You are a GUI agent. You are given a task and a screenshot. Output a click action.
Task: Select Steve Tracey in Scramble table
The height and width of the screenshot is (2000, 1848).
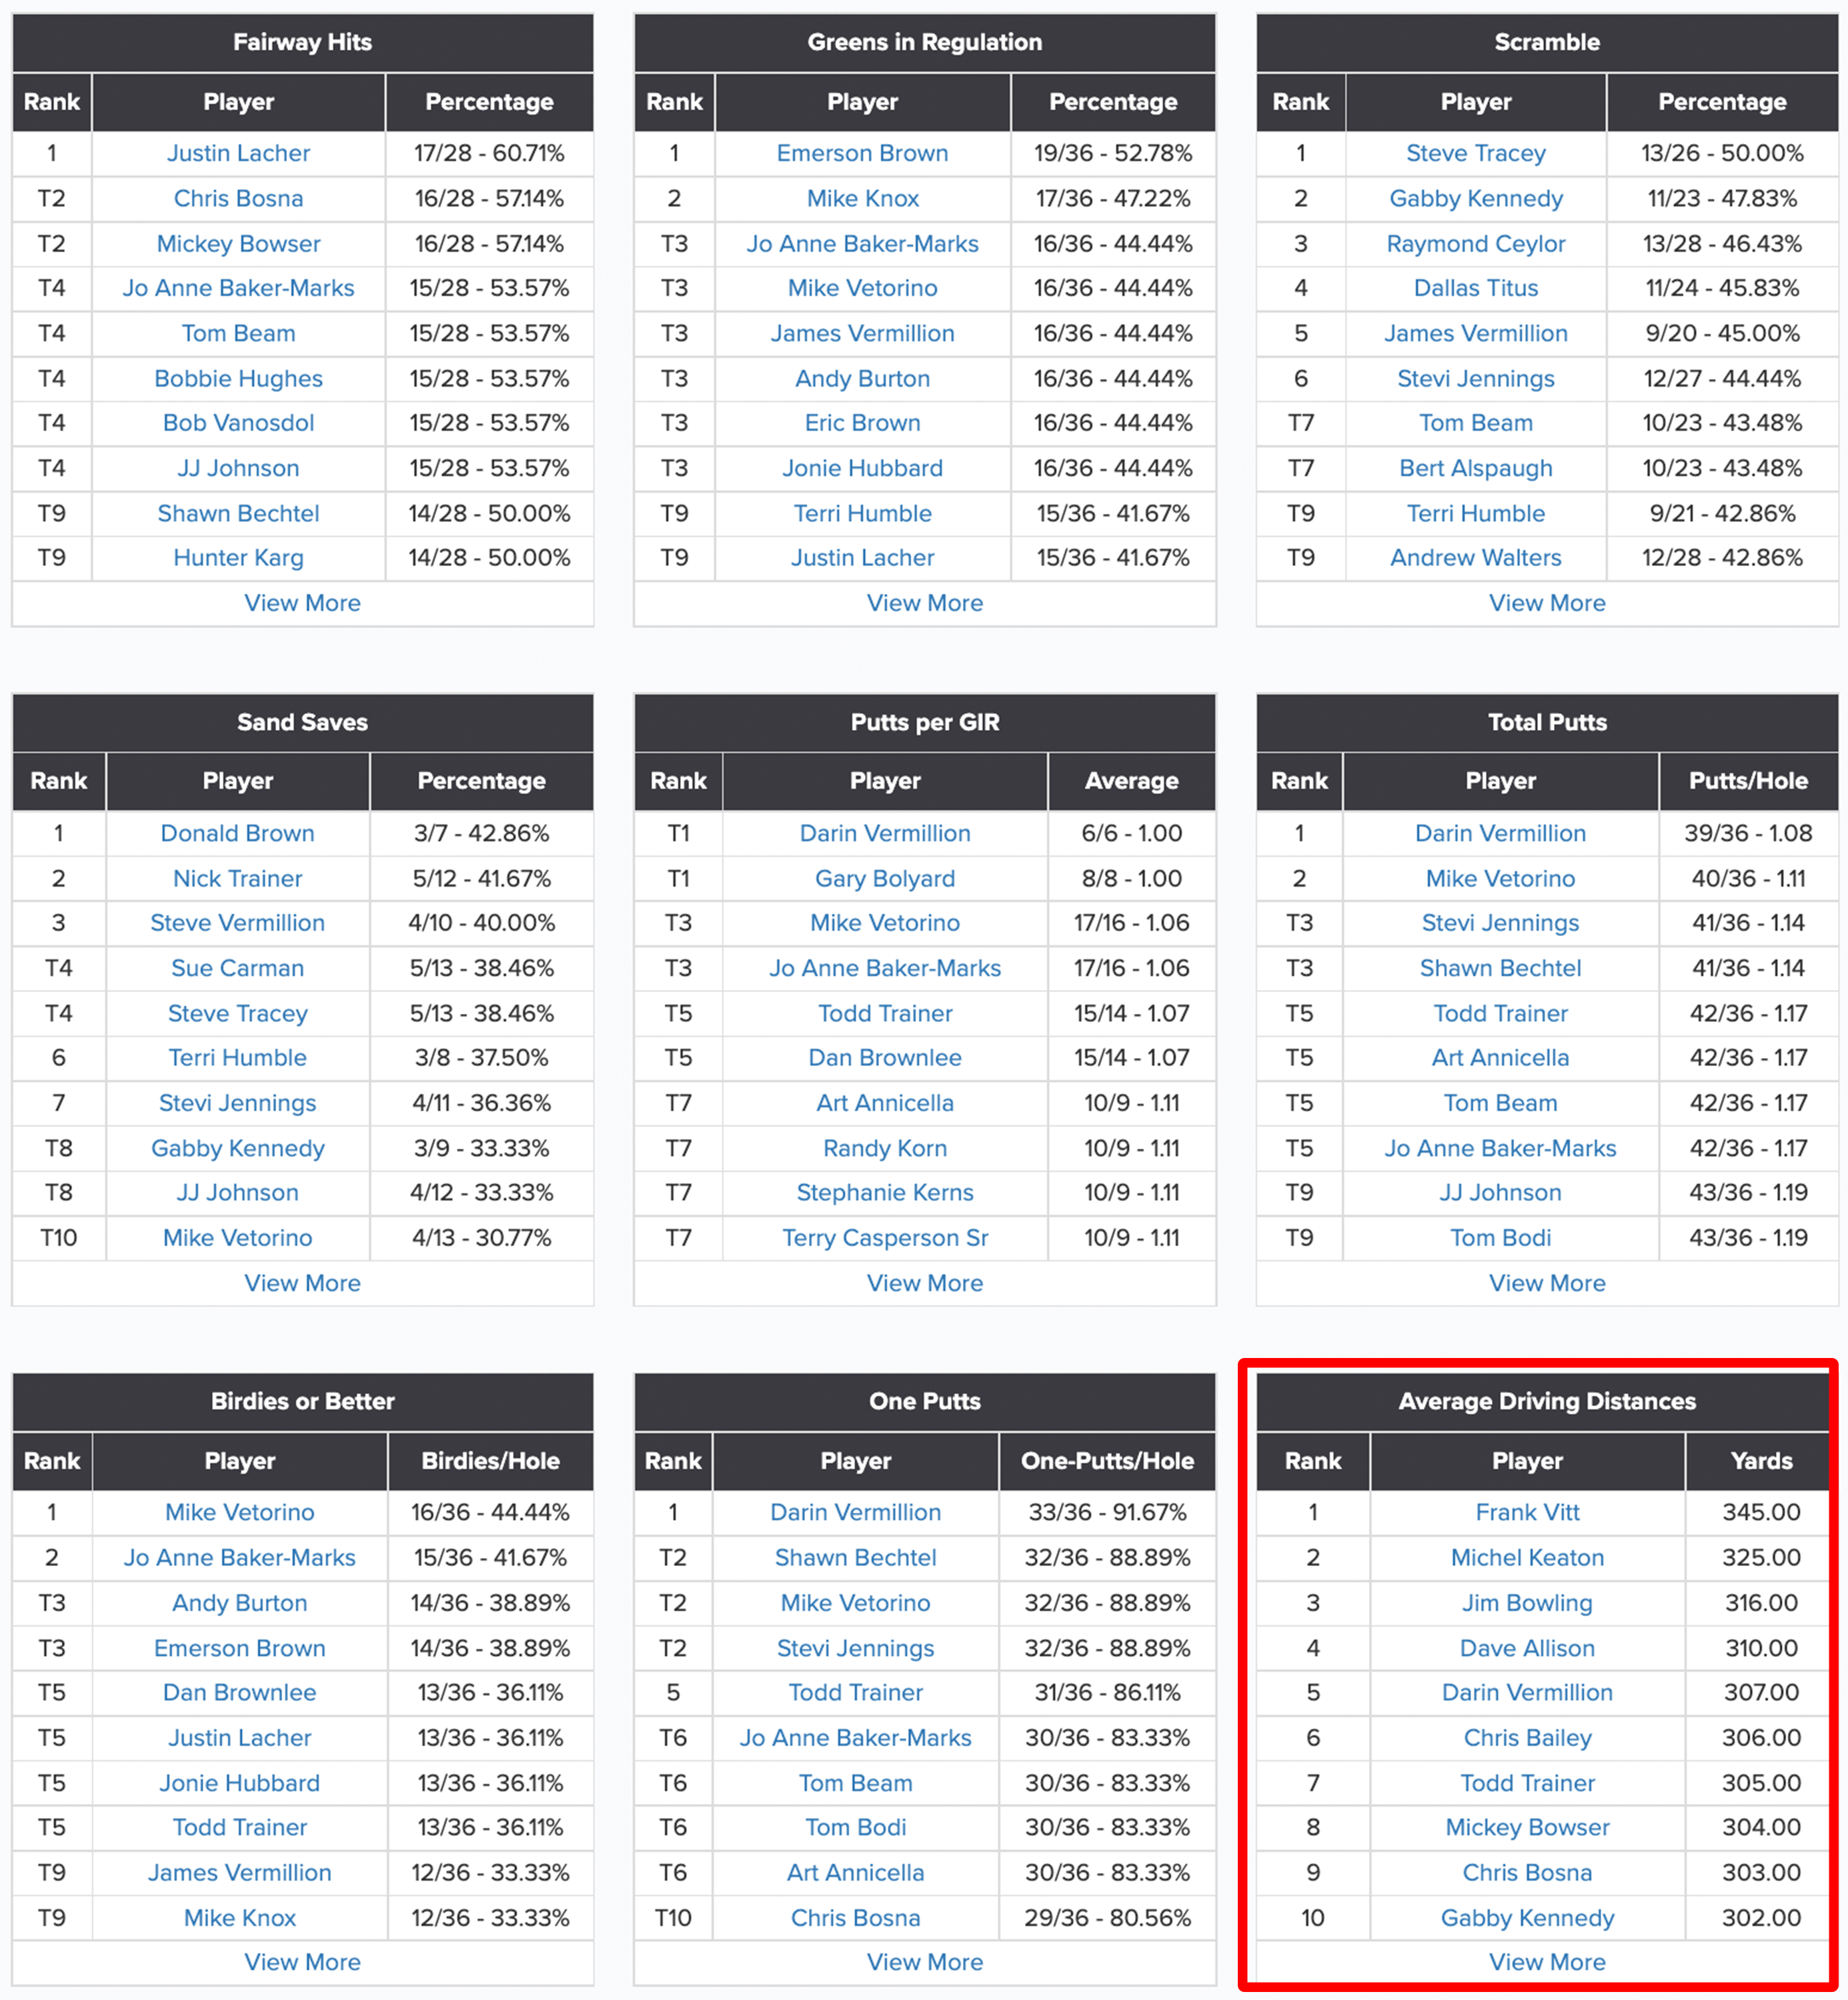(x=1475, y=153)
